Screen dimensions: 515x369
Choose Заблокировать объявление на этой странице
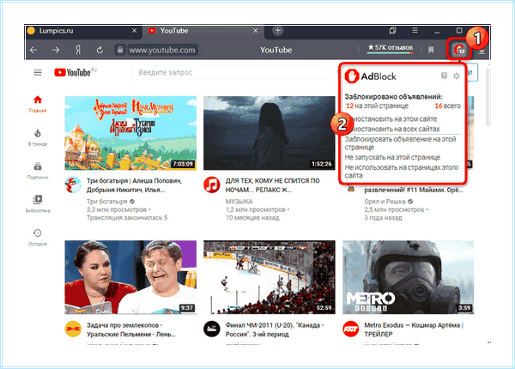coord(400,143)
